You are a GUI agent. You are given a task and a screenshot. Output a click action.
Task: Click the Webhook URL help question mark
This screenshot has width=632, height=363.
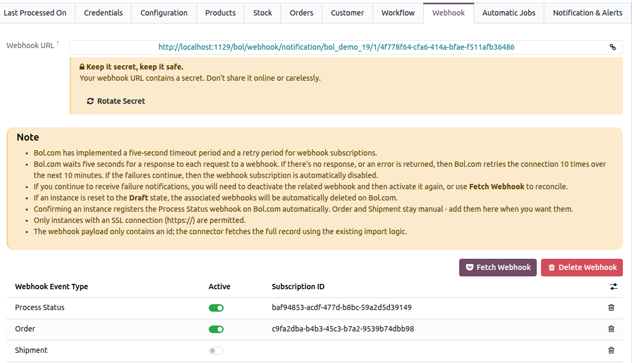click(58, 43)
